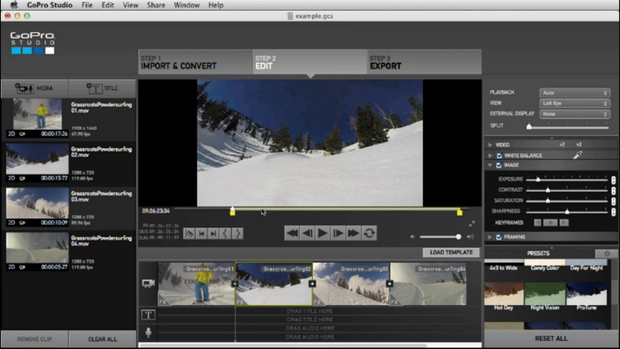Click the Apple menu icon
Image resolution: width=620 pixels, height=349 pixels.
(14, 5)
